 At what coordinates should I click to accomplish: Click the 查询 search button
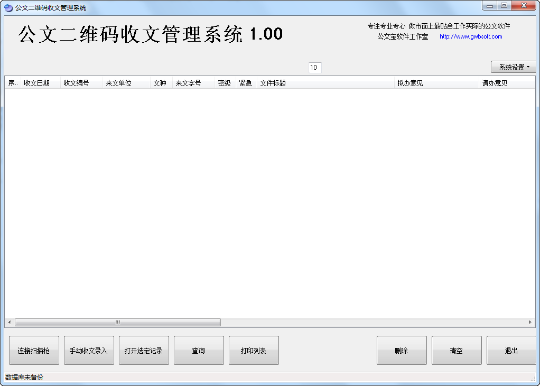point(199,350)
